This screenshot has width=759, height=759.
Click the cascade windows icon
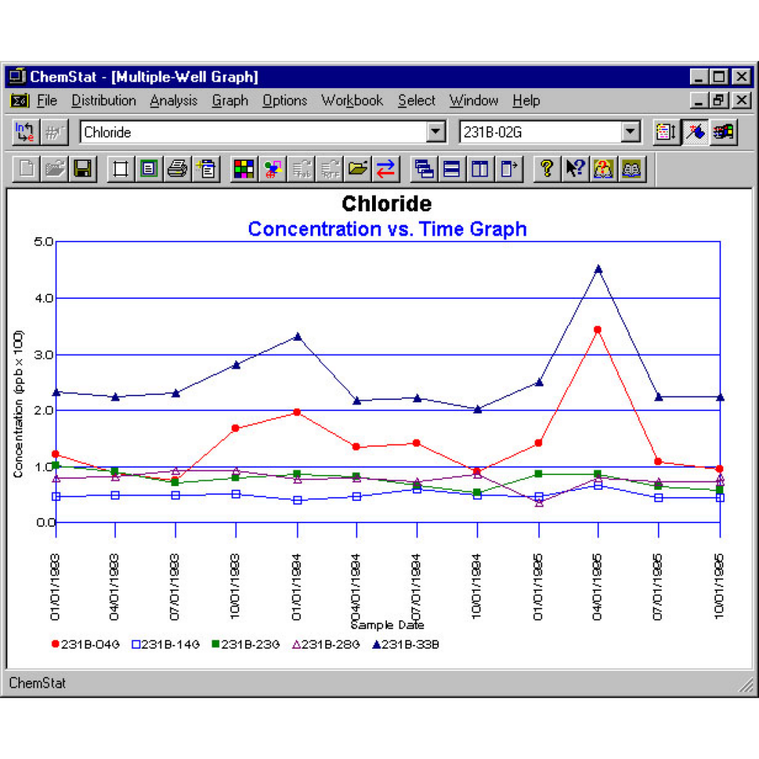pyautogui.click(x=425, y=169)
